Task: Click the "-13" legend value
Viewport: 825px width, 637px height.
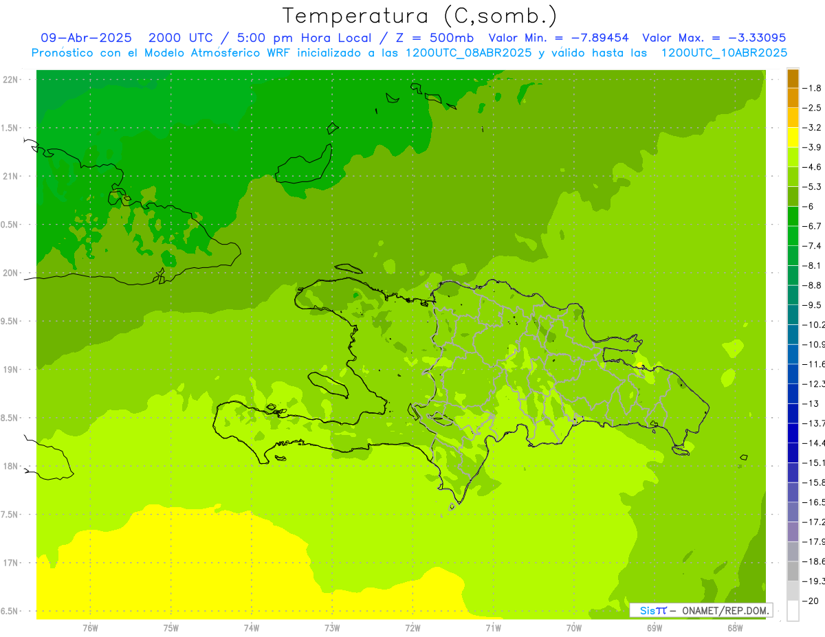Action: (811, 403)
